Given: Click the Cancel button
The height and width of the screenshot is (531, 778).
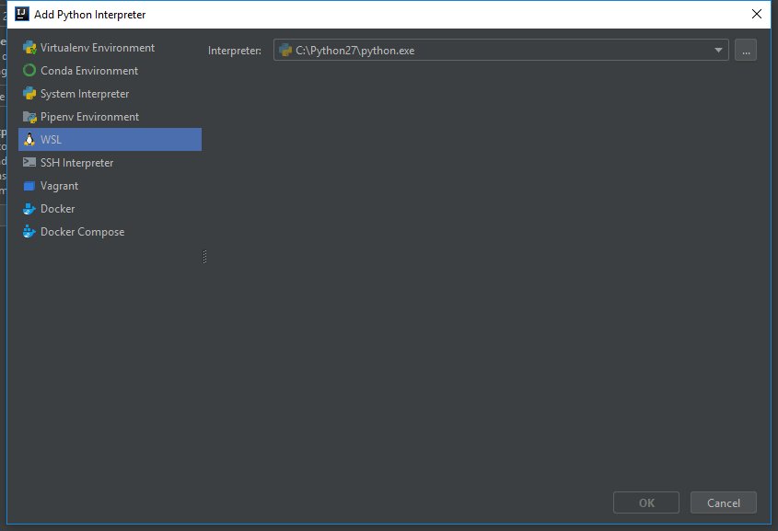Looking at the screenshot, I should point(723,502).
